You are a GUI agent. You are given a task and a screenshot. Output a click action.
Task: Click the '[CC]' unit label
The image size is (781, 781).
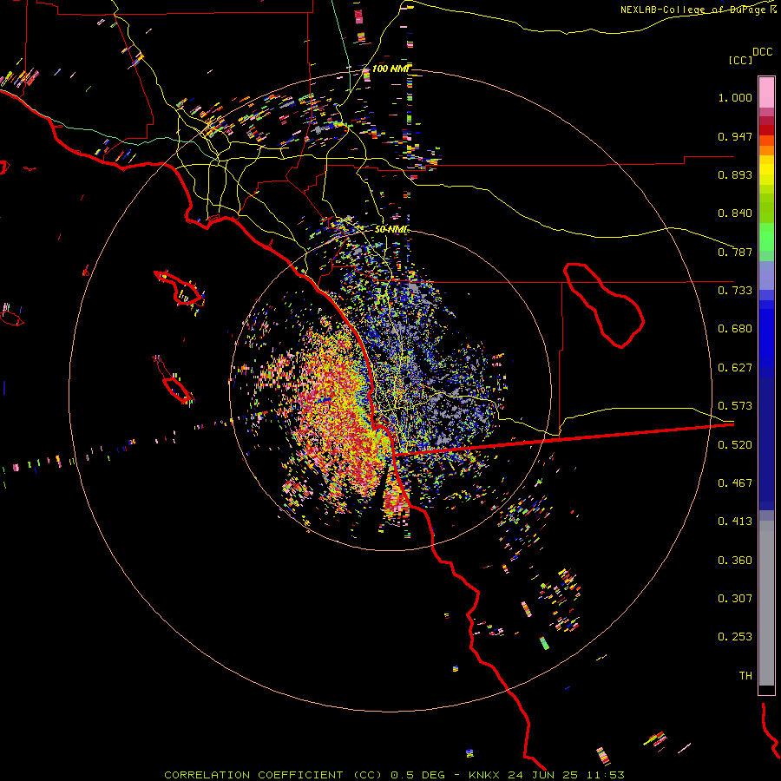pyautogui.click(x=740, y=60)
